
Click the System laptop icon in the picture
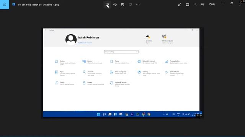[57, 62]
